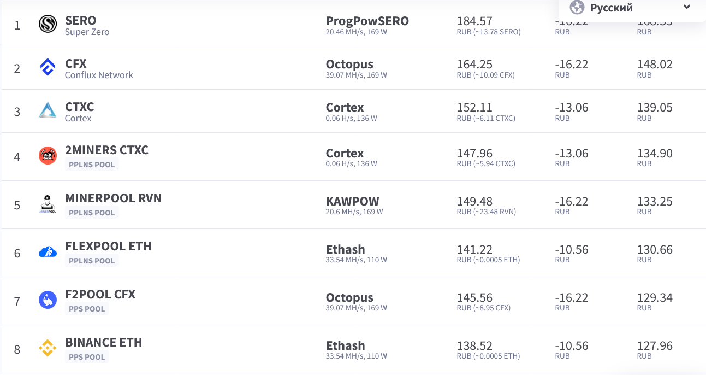706x375 pixels.
Task: Click the globe icon beside Русский
Action: tap(577, 8)
